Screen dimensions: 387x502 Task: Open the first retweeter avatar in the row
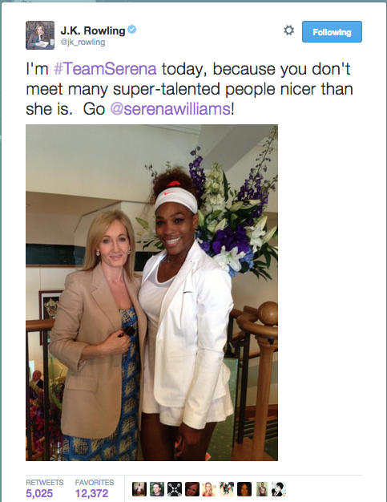coord(139,489)
